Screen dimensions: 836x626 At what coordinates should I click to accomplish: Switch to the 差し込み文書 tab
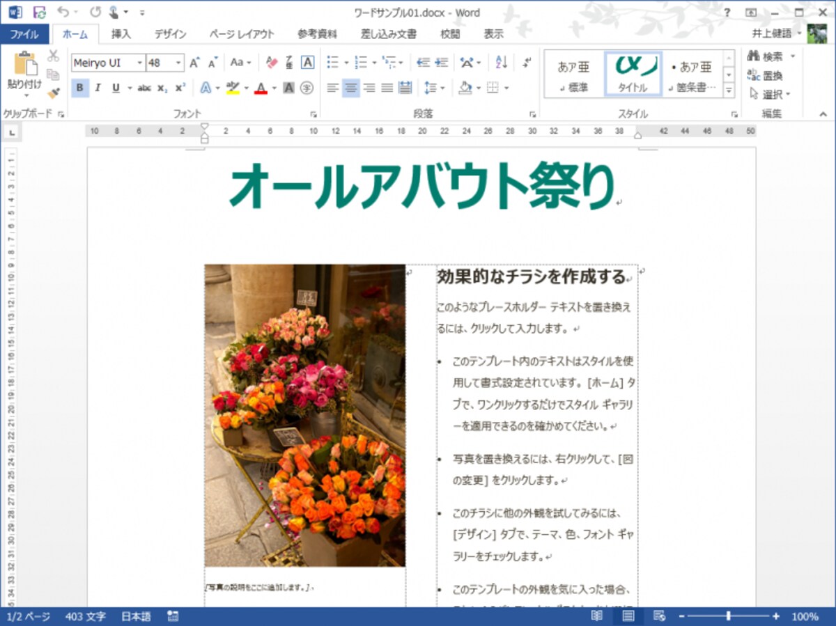point(389,33)
